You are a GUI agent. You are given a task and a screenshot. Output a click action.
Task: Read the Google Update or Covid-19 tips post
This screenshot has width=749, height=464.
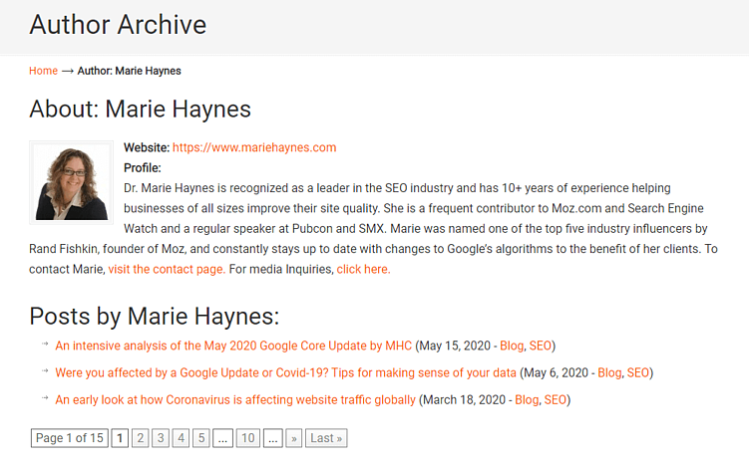[286, 372]
